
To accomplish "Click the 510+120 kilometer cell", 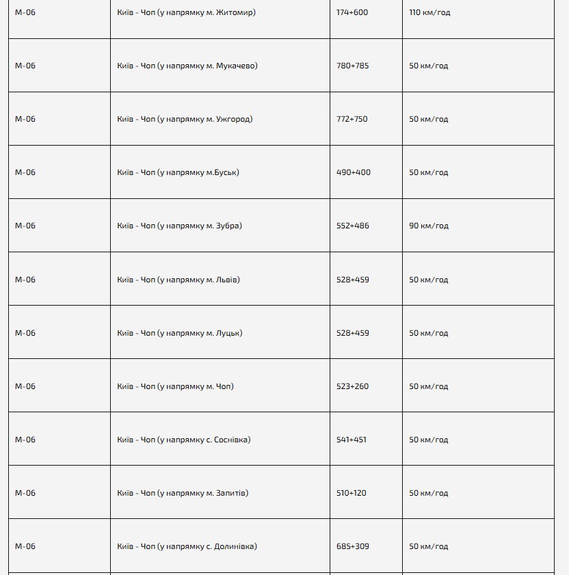I will click(x=352, y=493).
